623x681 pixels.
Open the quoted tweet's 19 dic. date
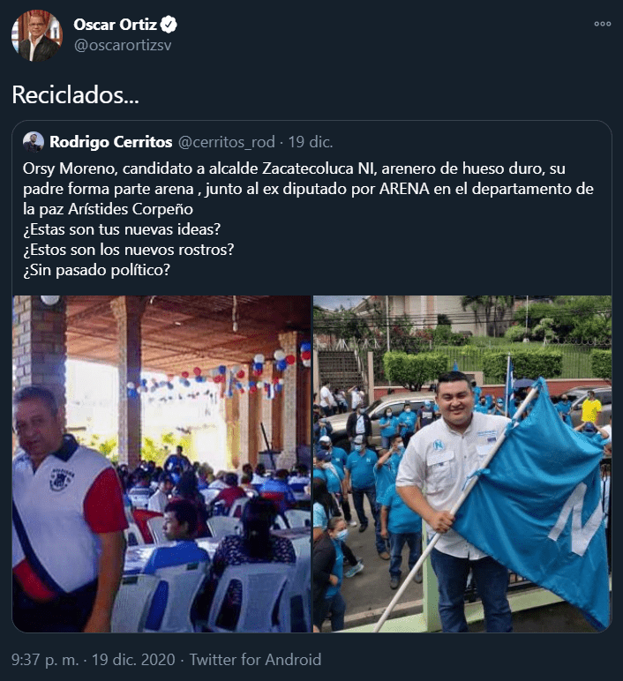point(311,142)
